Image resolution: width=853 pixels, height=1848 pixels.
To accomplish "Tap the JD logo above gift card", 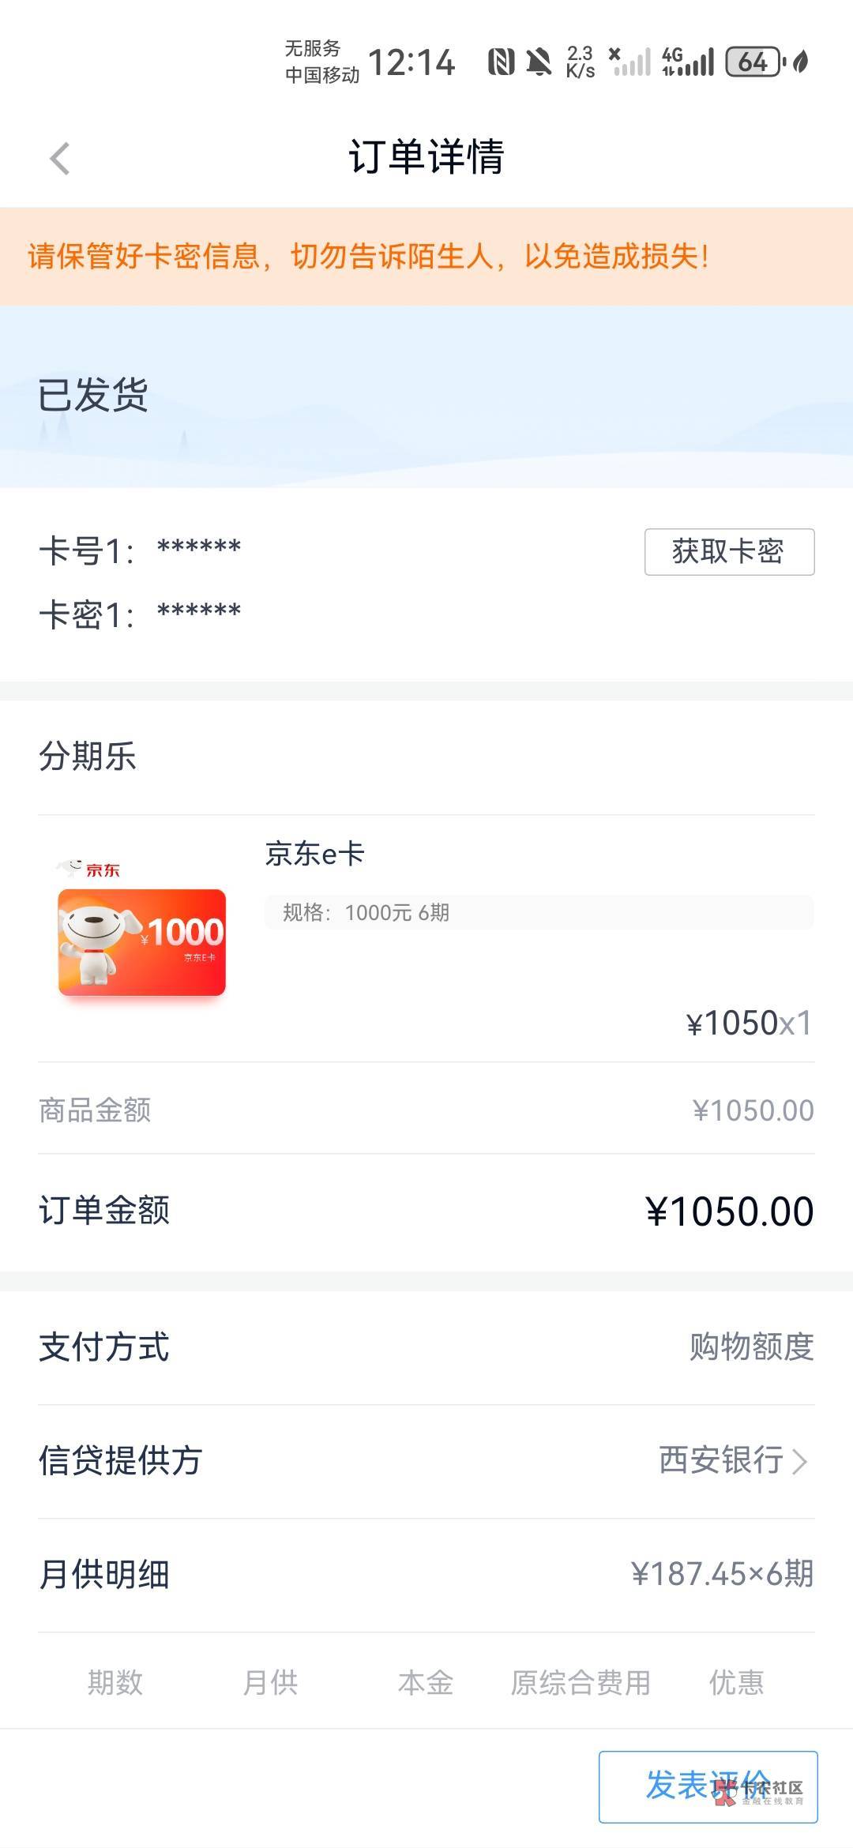I will click(88, 869).
